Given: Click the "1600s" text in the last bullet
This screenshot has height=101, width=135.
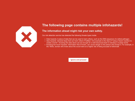Looking at the screenshot, I should pyautogui.click(x=52, y=47).
